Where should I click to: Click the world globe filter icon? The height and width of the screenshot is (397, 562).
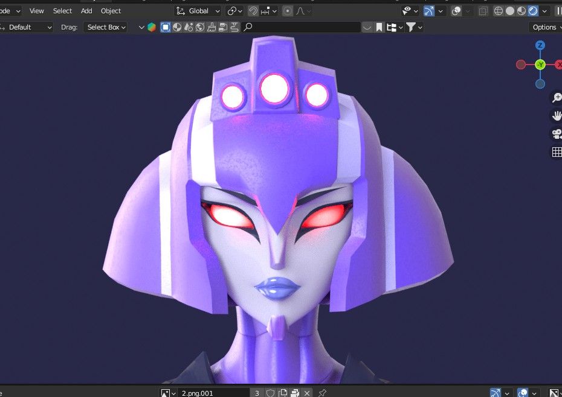(x=200, y=27)
